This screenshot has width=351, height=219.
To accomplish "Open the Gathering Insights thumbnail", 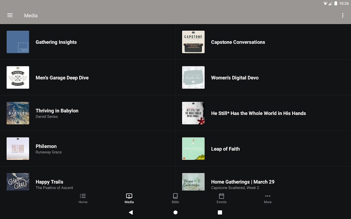I will 18,42.
